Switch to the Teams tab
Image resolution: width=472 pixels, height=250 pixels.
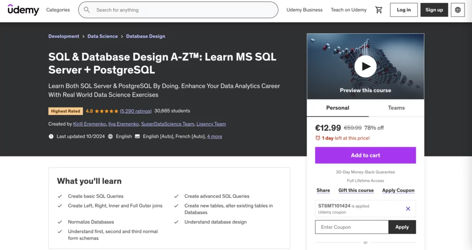[396, 108]
